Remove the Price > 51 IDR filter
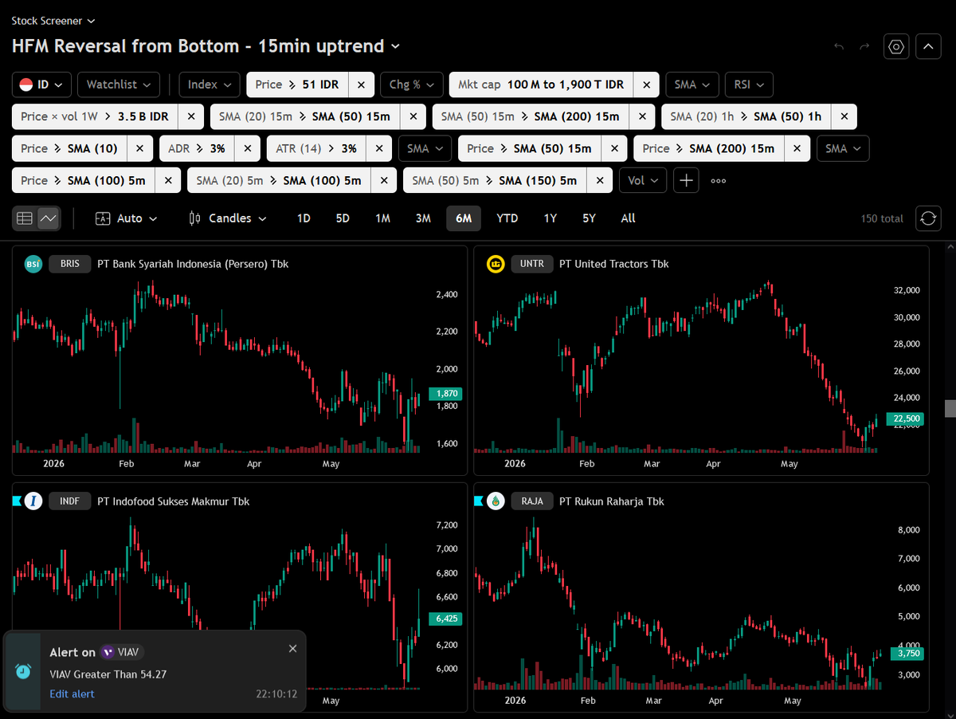 tap(361, 84)
